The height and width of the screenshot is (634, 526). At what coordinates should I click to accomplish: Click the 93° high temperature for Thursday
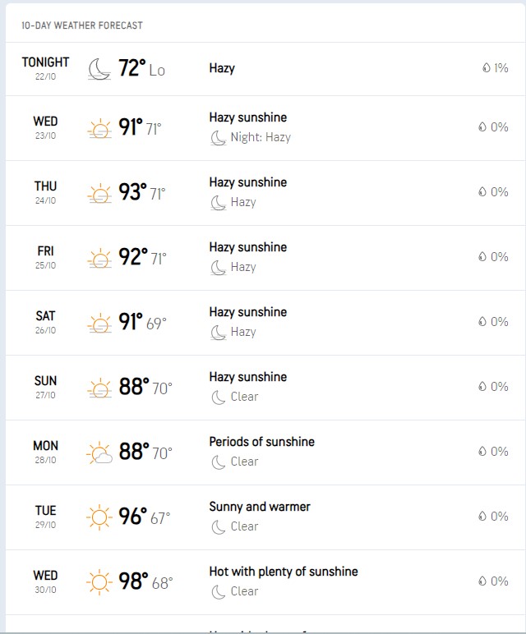pos(132,193)
